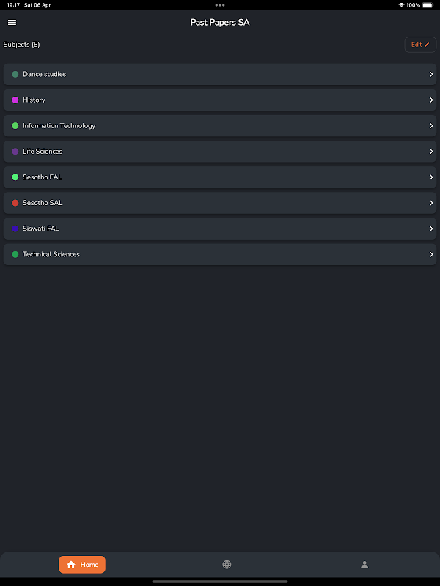Expand the History row arrow
Viewport: 440px width, 586px height.
(431, 100)
